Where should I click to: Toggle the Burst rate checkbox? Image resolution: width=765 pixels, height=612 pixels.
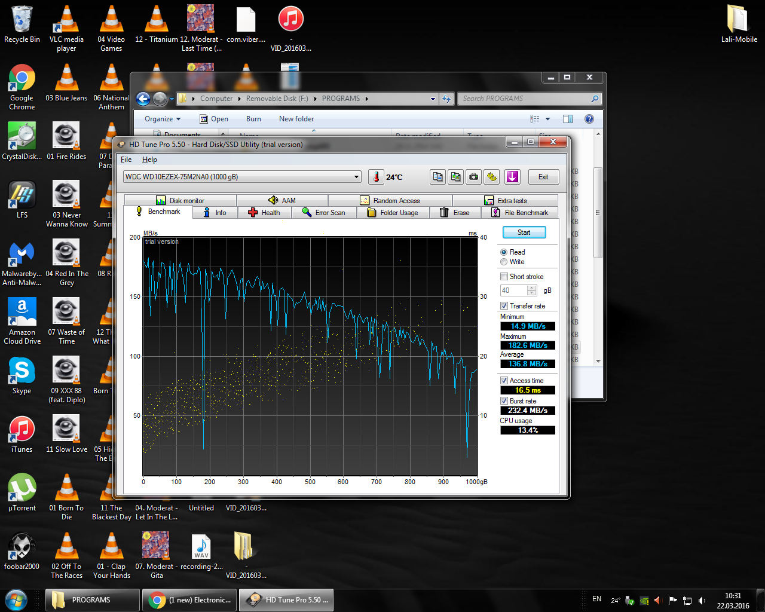coord(504,401)
